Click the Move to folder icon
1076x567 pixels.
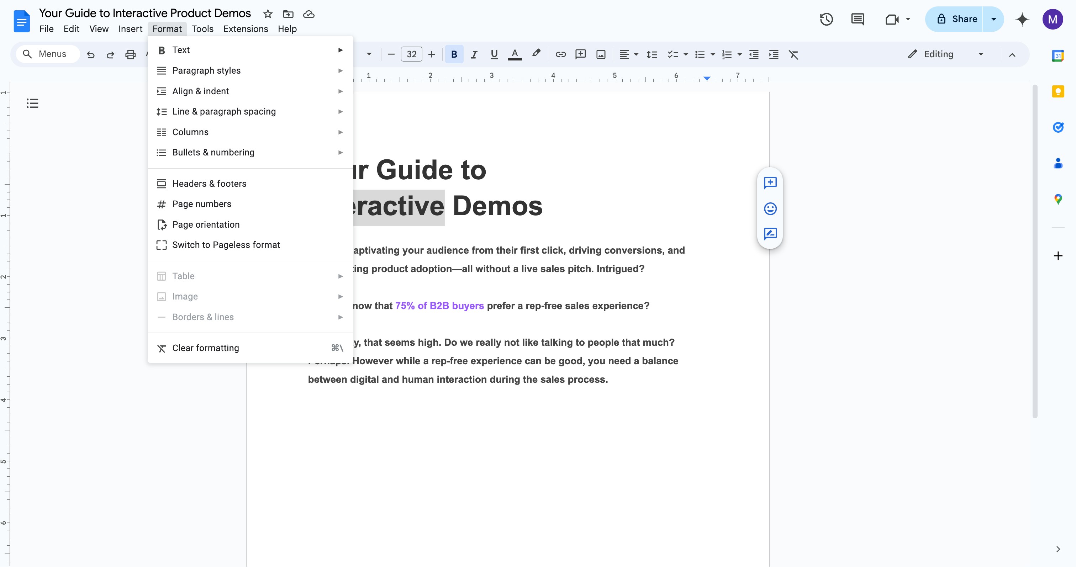tap(288, 14)
